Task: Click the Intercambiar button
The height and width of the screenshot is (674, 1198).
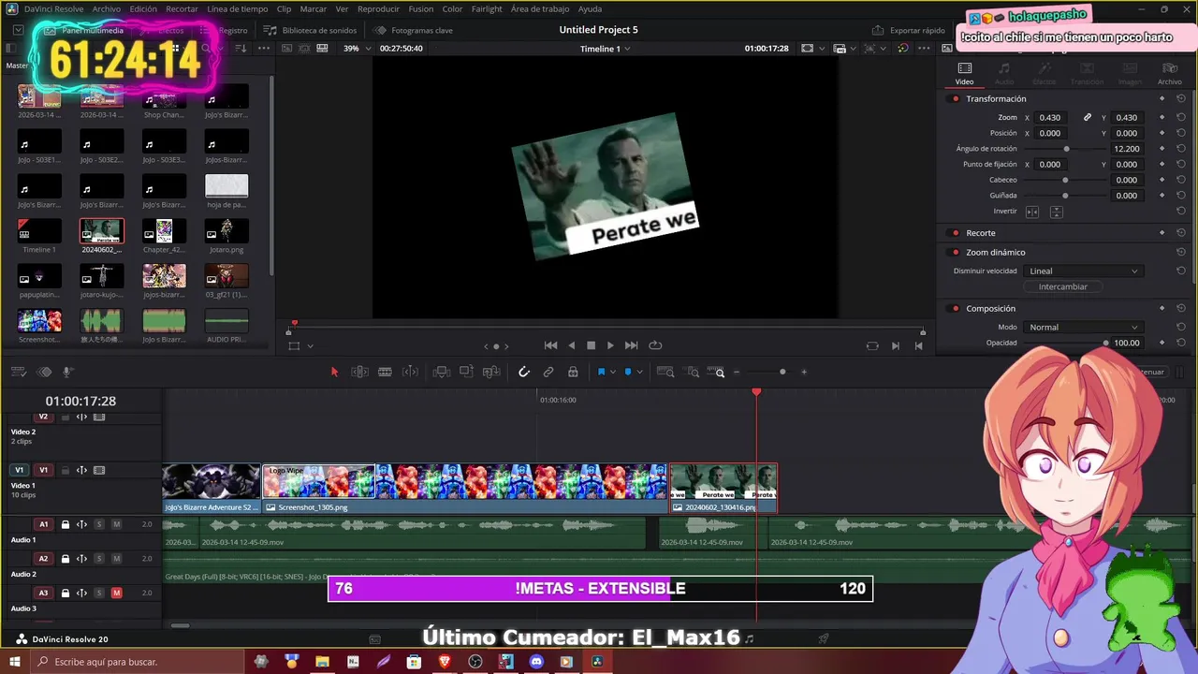Action: coord(1062,286)
